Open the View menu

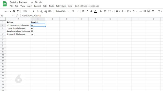23,6
